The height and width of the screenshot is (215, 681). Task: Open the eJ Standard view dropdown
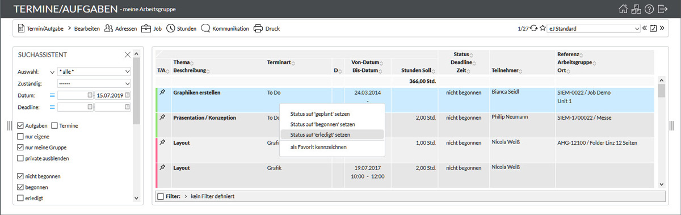pos(594,28)
